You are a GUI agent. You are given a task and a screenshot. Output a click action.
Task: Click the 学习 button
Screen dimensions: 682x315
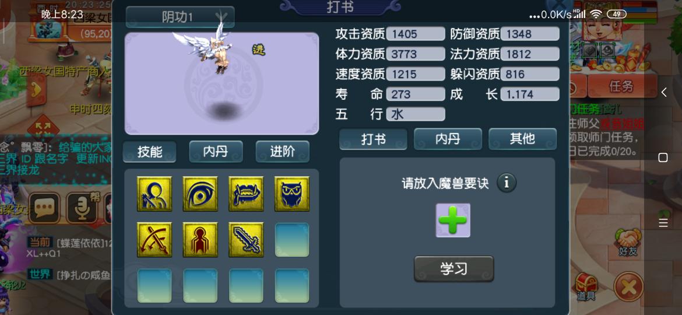454,268
